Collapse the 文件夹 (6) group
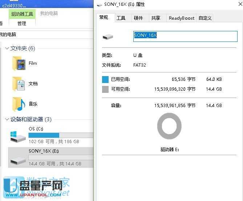 (x=7, y=48)
